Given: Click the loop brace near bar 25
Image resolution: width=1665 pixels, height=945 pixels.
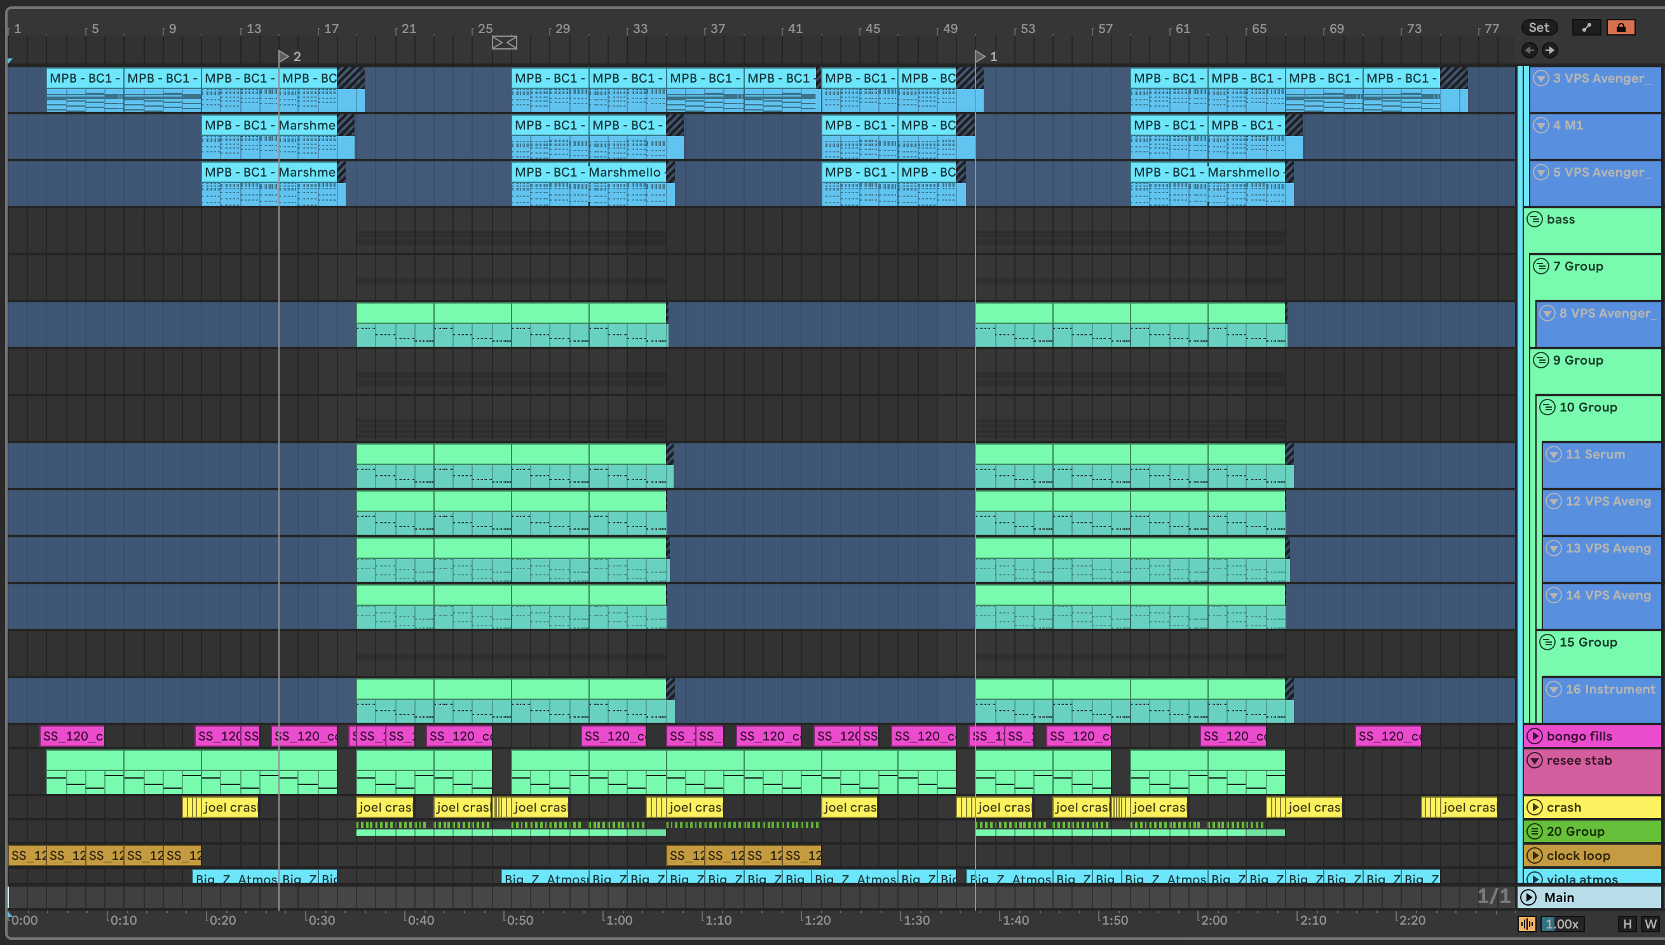Looking at the screenshot, I should point(505,43).
